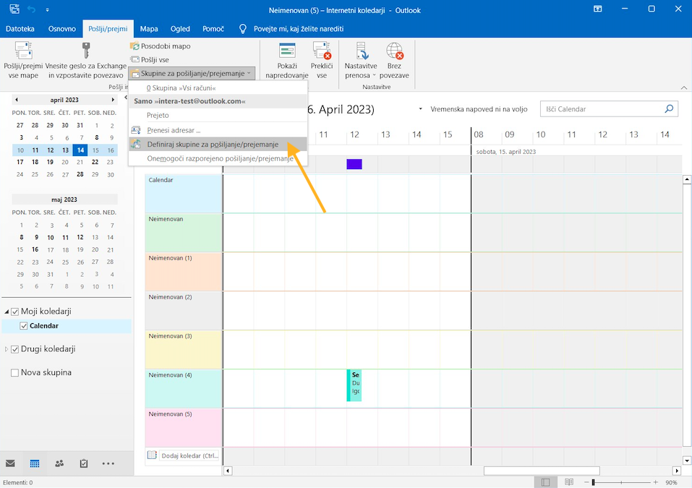Click the search magnifier icon
Viewport: 692px width, 488px height.
(x=669, y=108)
